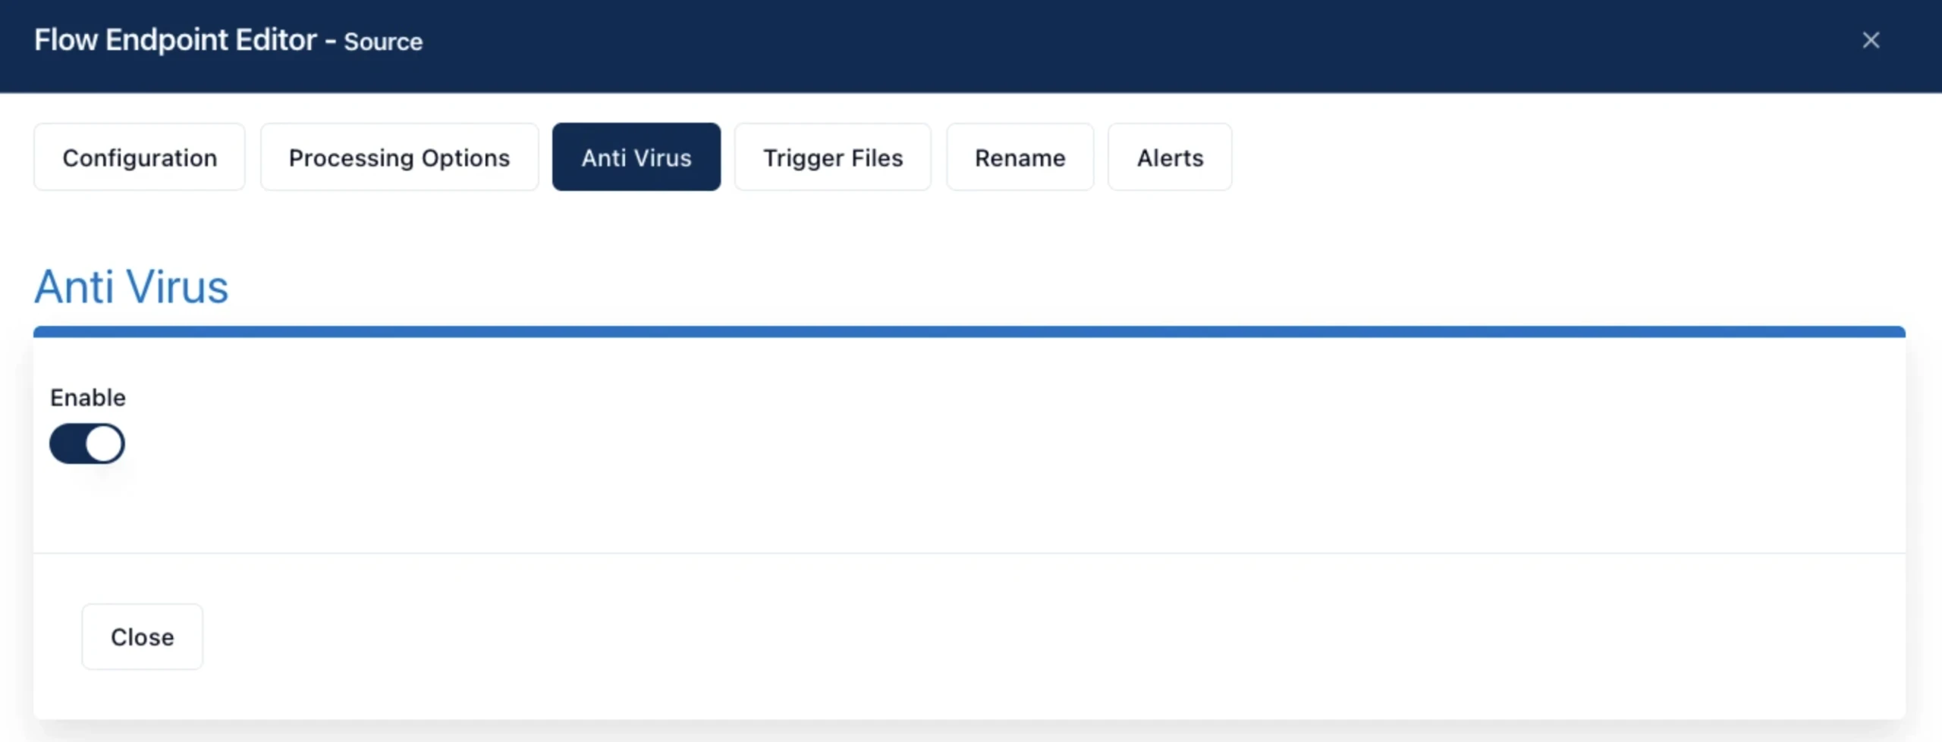Open the Processing Options tab
The height and width of the screenshot is (742, 1942).
click(x=399, y=157)
